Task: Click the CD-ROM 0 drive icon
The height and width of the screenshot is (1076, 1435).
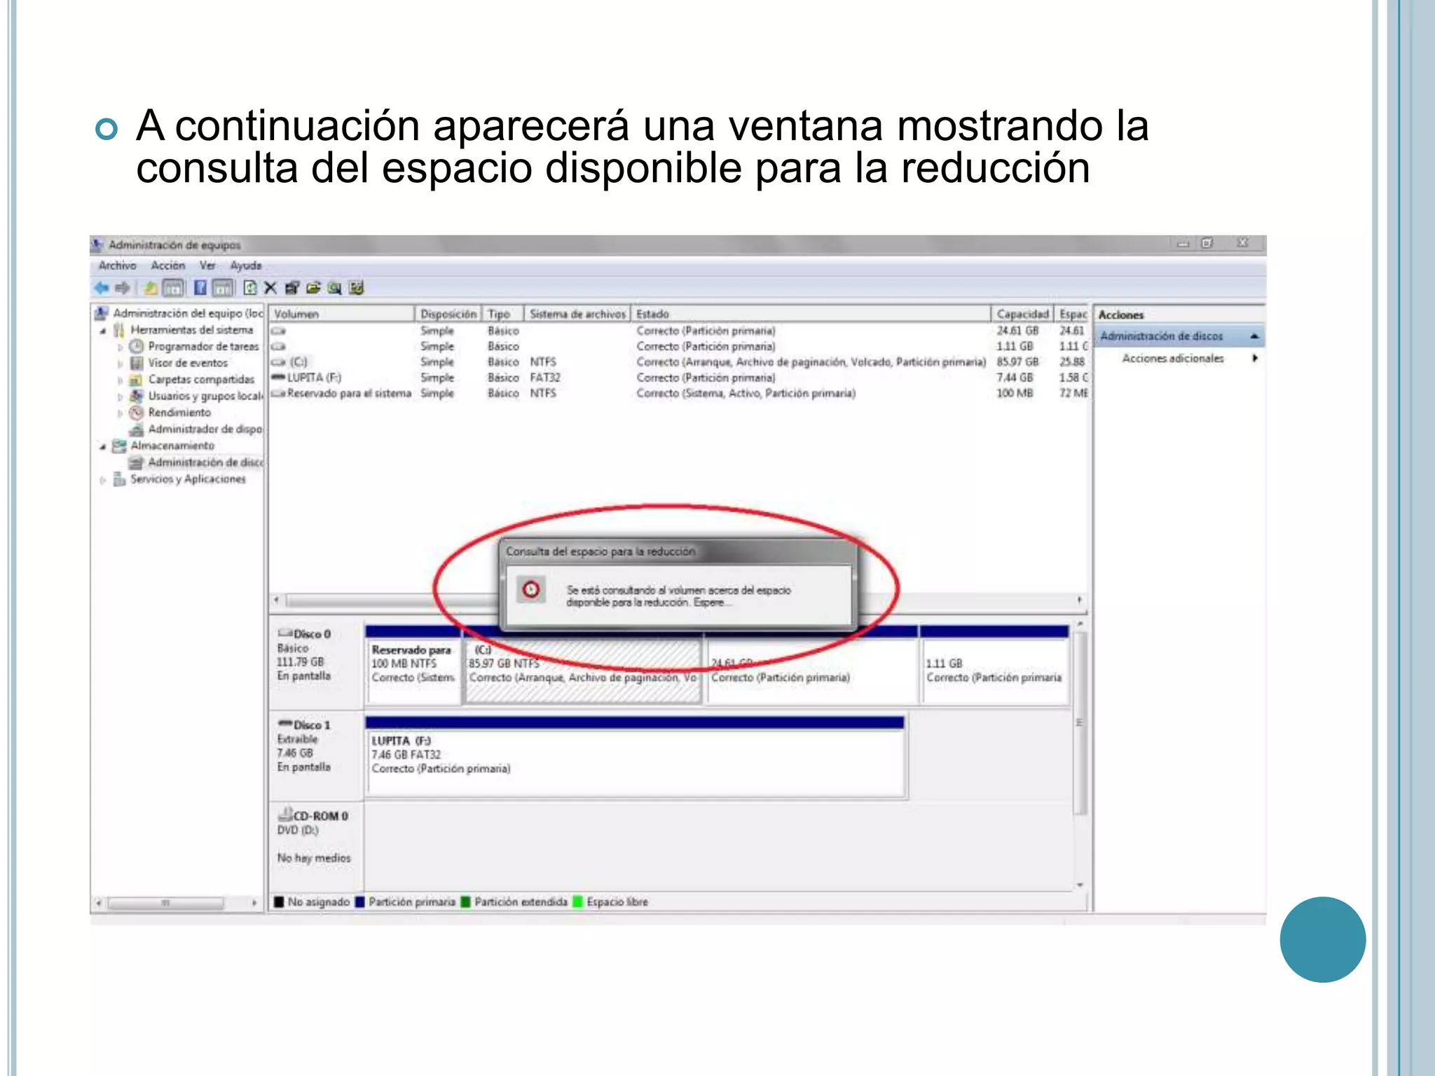Action: point(285,815)
